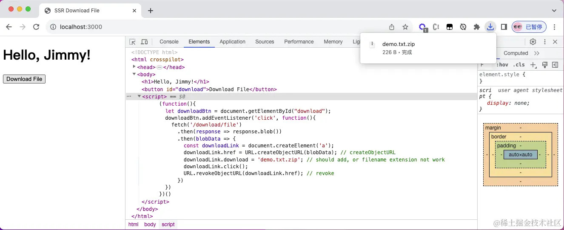Show more Styles pane tabs via chevrons
The width and height of the screenshot is (564, 230).
click(x=537, y=53)
